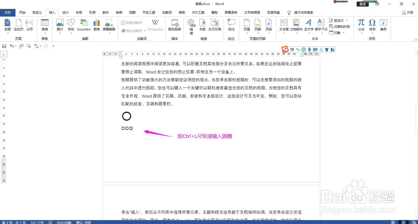Insert a hyperlink (链接)

[191, 27]
